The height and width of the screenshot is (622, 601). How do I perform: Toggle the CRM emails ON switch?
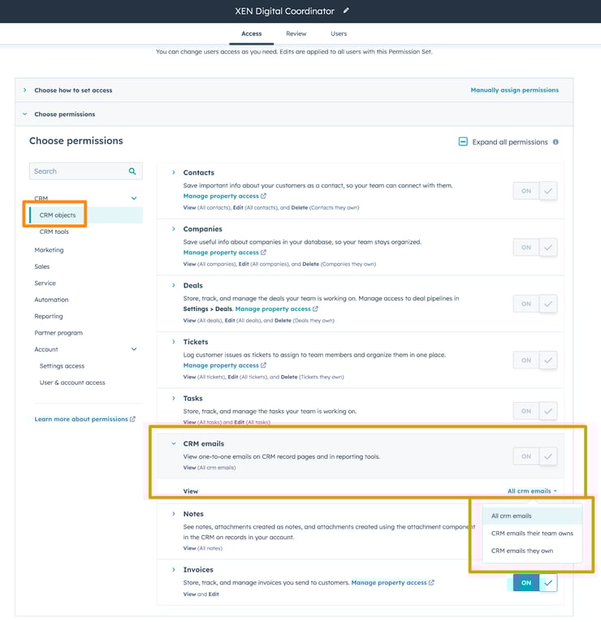click(x=534, y=456)
